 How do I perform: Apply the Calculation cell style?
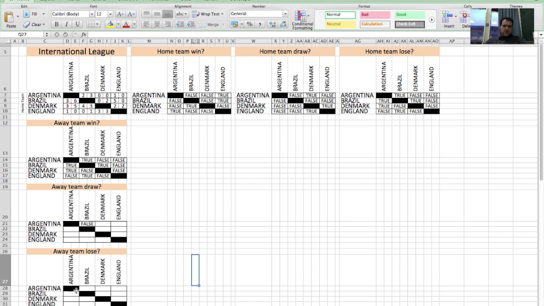pyautogui.click(x=375, y=24)
